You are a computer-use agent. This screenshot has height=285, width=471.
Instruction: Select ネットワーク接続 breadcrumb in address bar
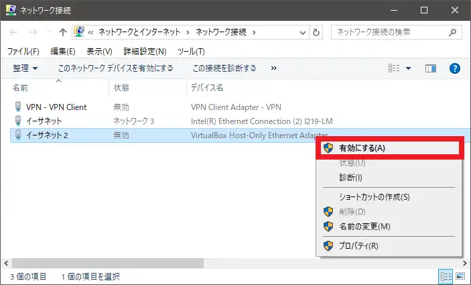click(221, 32)
